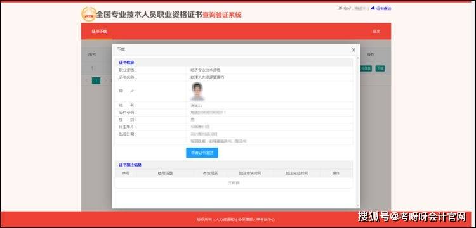Click the certificate holder's ID photo
Viewport: 476px width, 228px height.
coord(197,91)
